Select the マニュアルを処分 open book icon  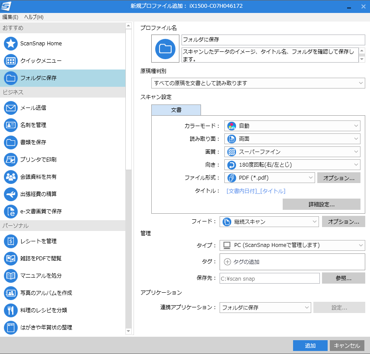coord(11,276)
